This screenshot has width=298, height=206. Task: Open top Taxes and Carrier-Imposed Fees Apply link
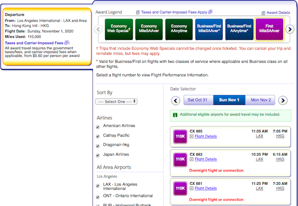174,12
